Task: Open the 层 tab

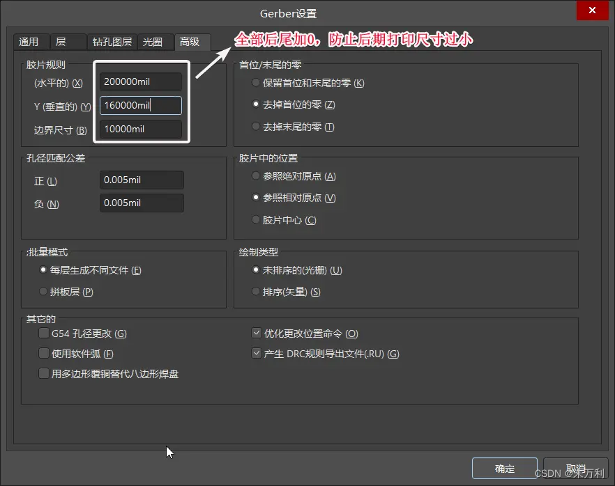Action: coord(61,42)
